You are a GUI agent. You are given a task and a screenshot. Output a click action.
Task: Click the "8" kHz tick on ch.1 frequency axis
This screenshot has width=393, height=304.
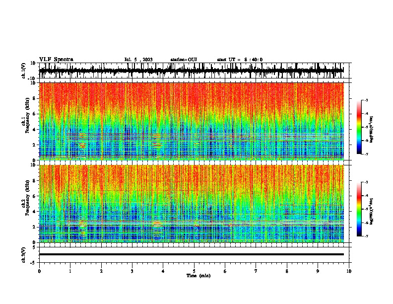[x=34, y=98]
